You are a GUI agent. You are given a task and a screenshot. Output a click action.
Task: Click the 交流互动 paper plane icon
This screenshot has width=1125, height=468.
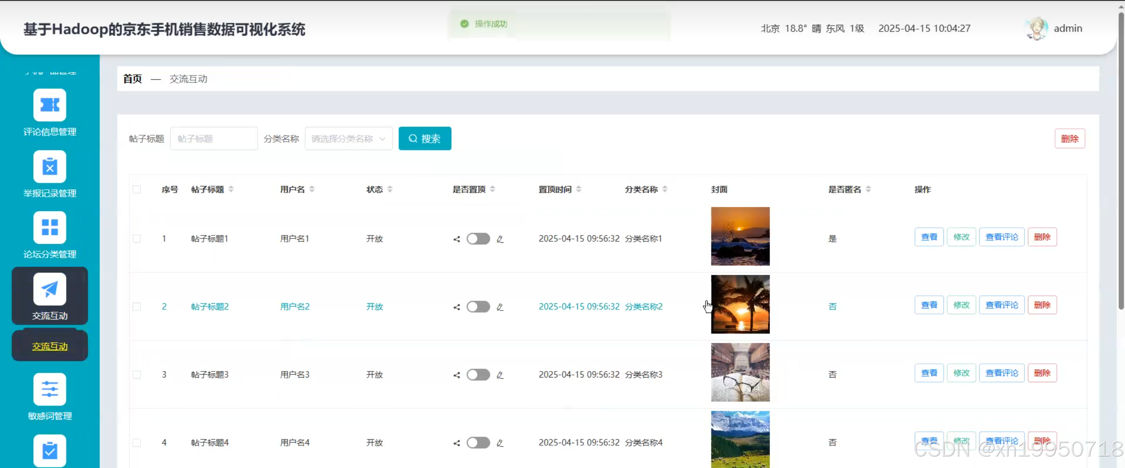[x=50, y=289]
